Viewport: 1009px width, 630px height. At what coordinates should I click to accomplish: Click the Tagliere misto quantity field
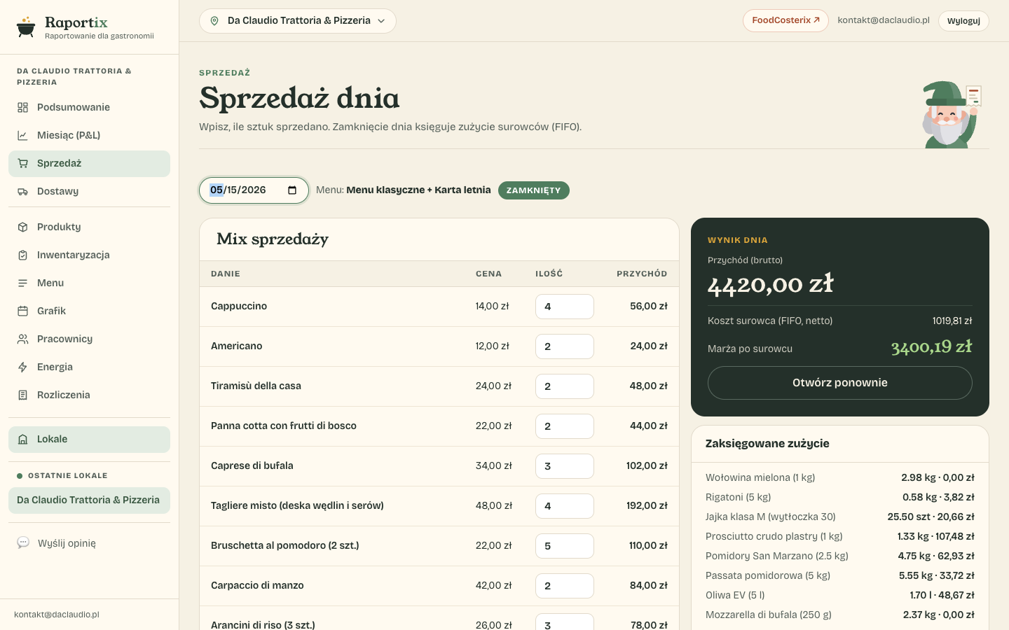(x=565, y=506)
